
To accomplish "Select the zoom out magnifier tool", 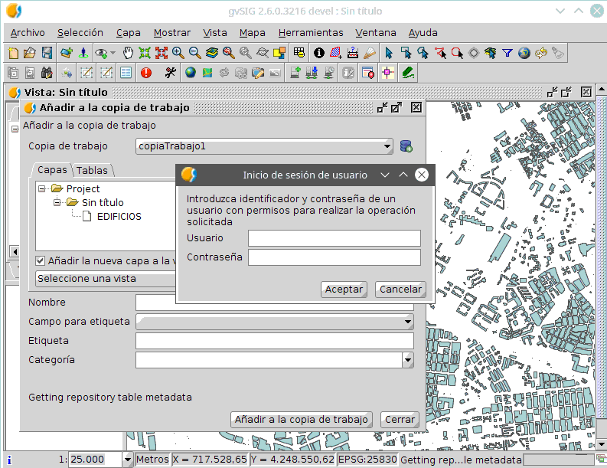I will [x=194, y=53].
